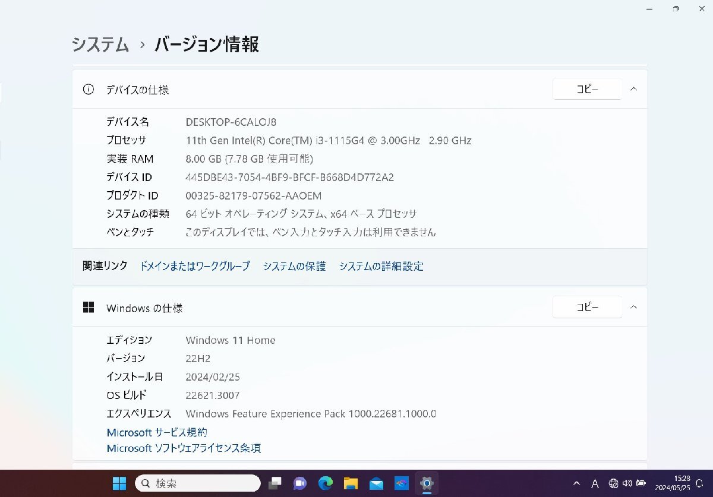
Task: Select Windows Feature Experience Pack text
Action: click(311, 414)
